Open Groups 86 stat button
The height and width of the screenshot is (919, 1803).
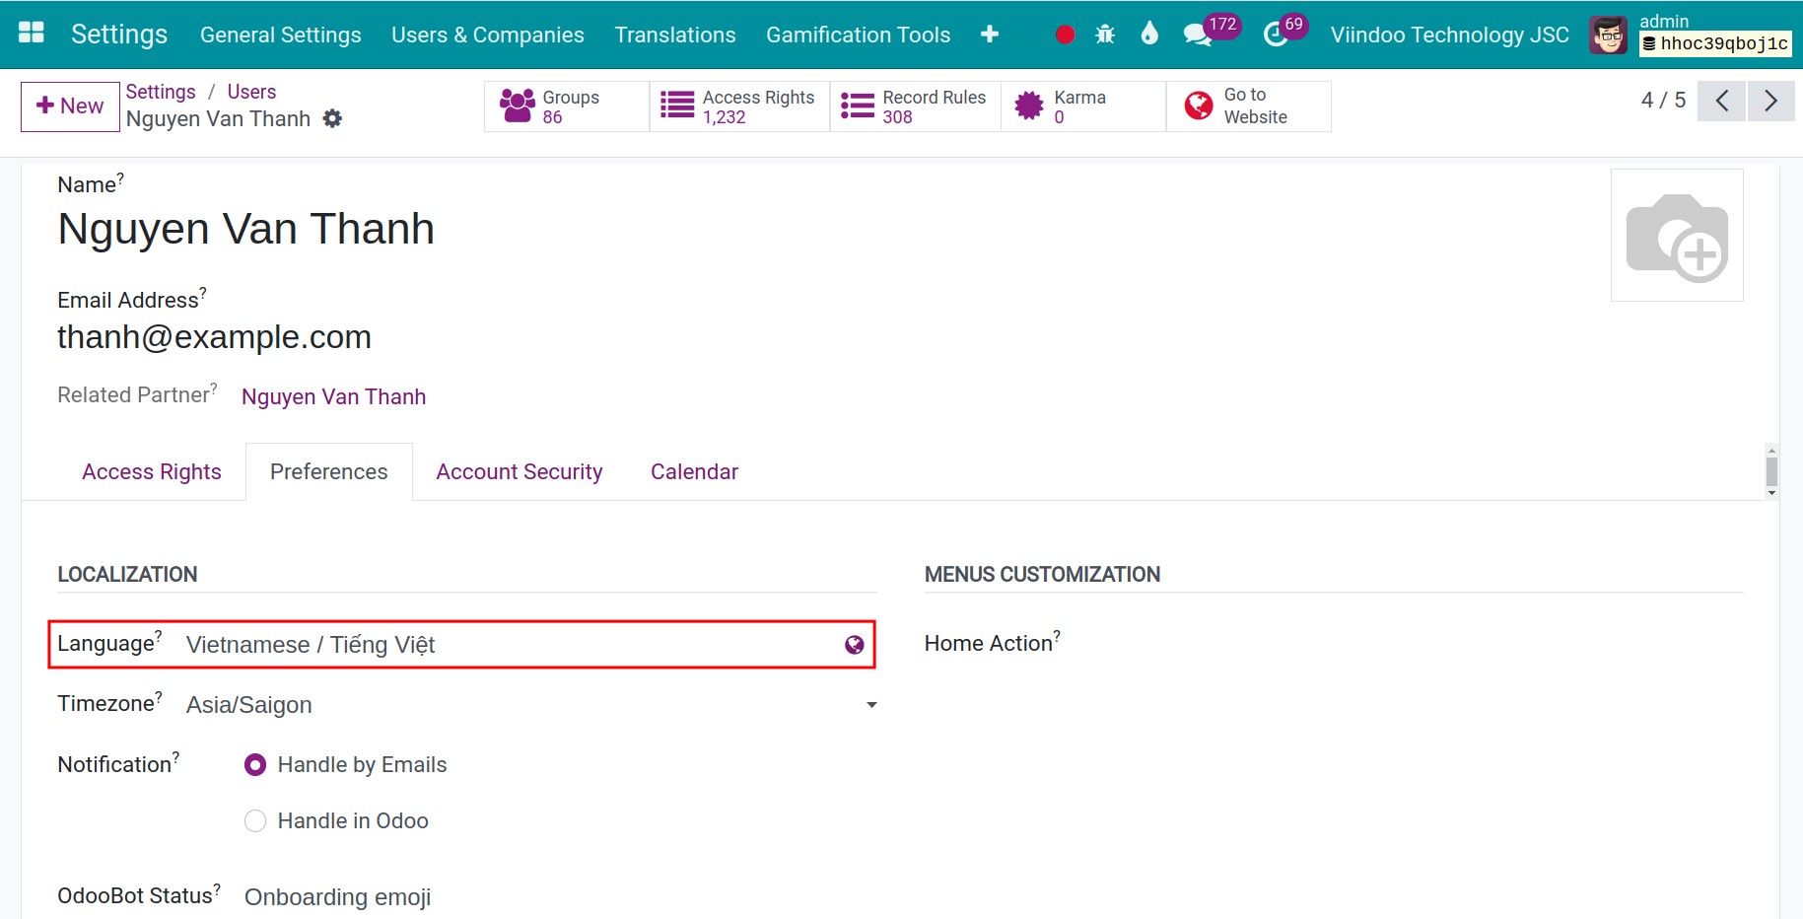coord(567,106)
